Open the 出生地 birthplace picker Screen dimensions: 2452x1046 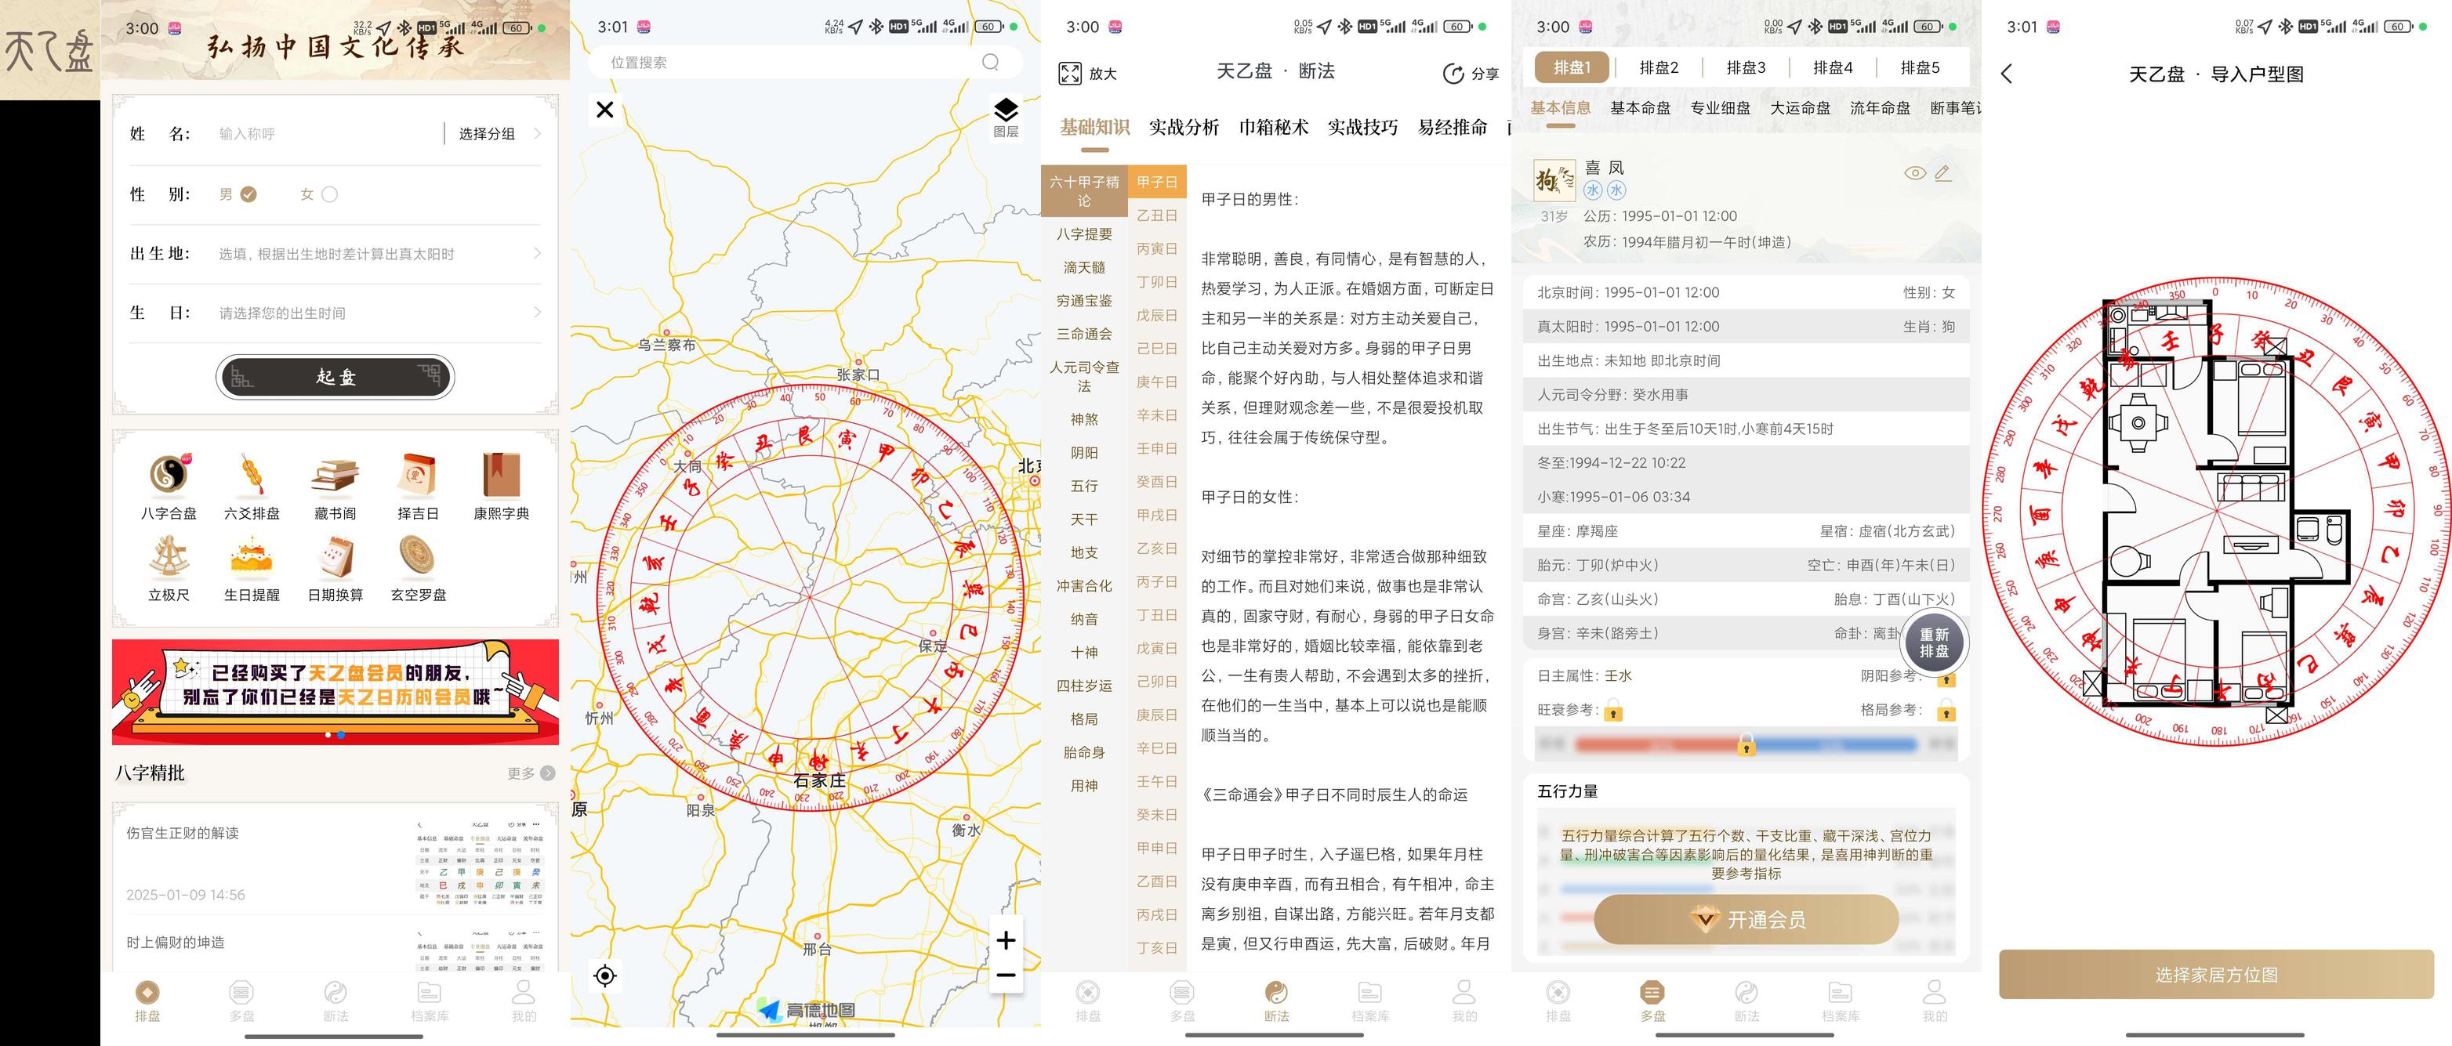click(x=335, y=253)
